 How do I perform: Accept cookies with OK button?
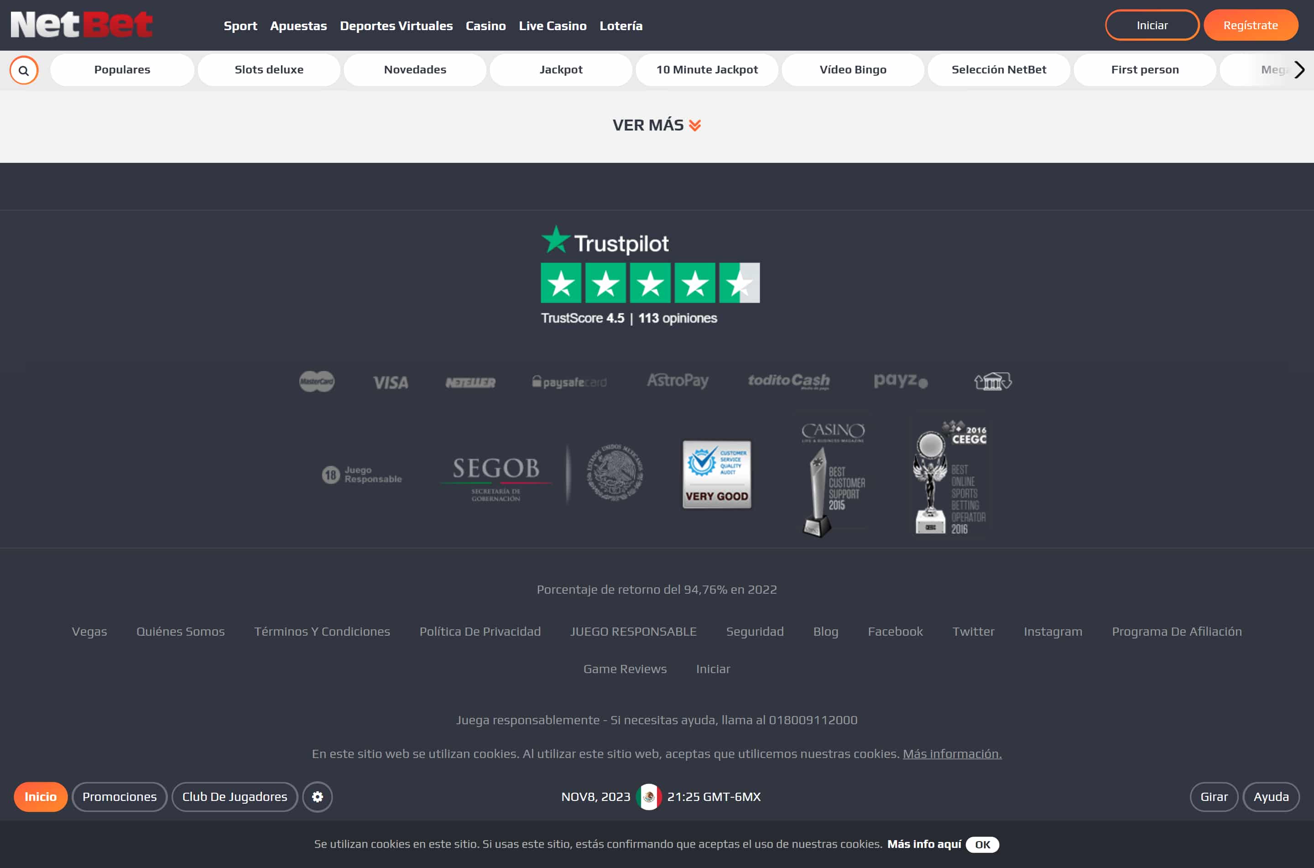tap(982, 844)
